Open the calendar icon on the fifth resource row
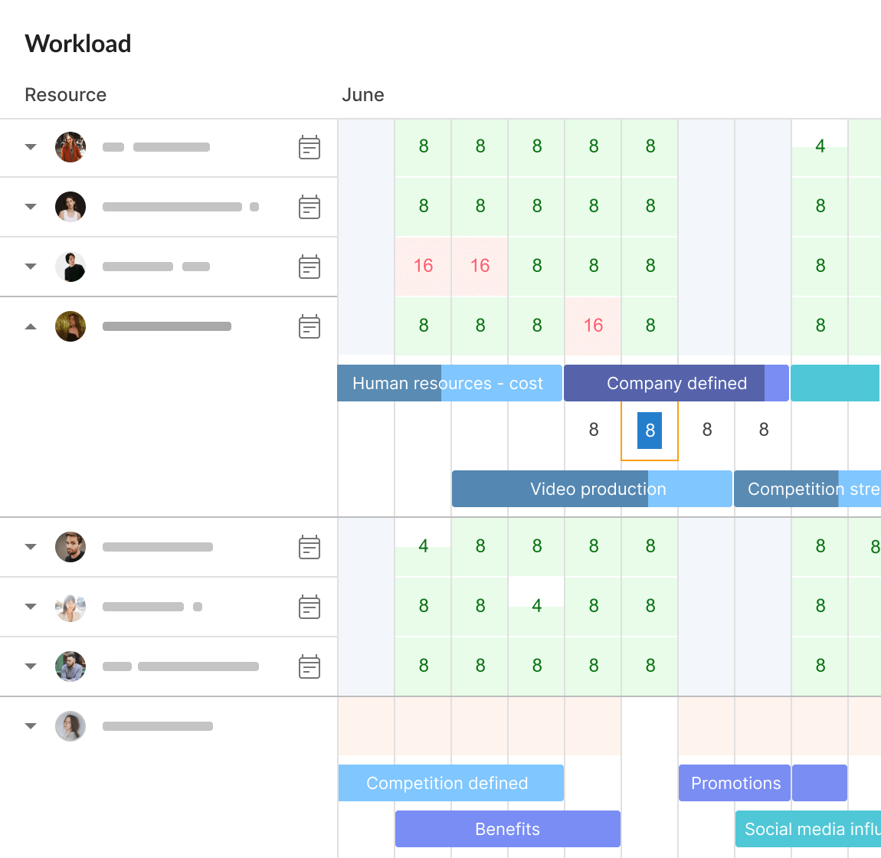This screenshot has height=858, width=881. (x=309, y=547)
